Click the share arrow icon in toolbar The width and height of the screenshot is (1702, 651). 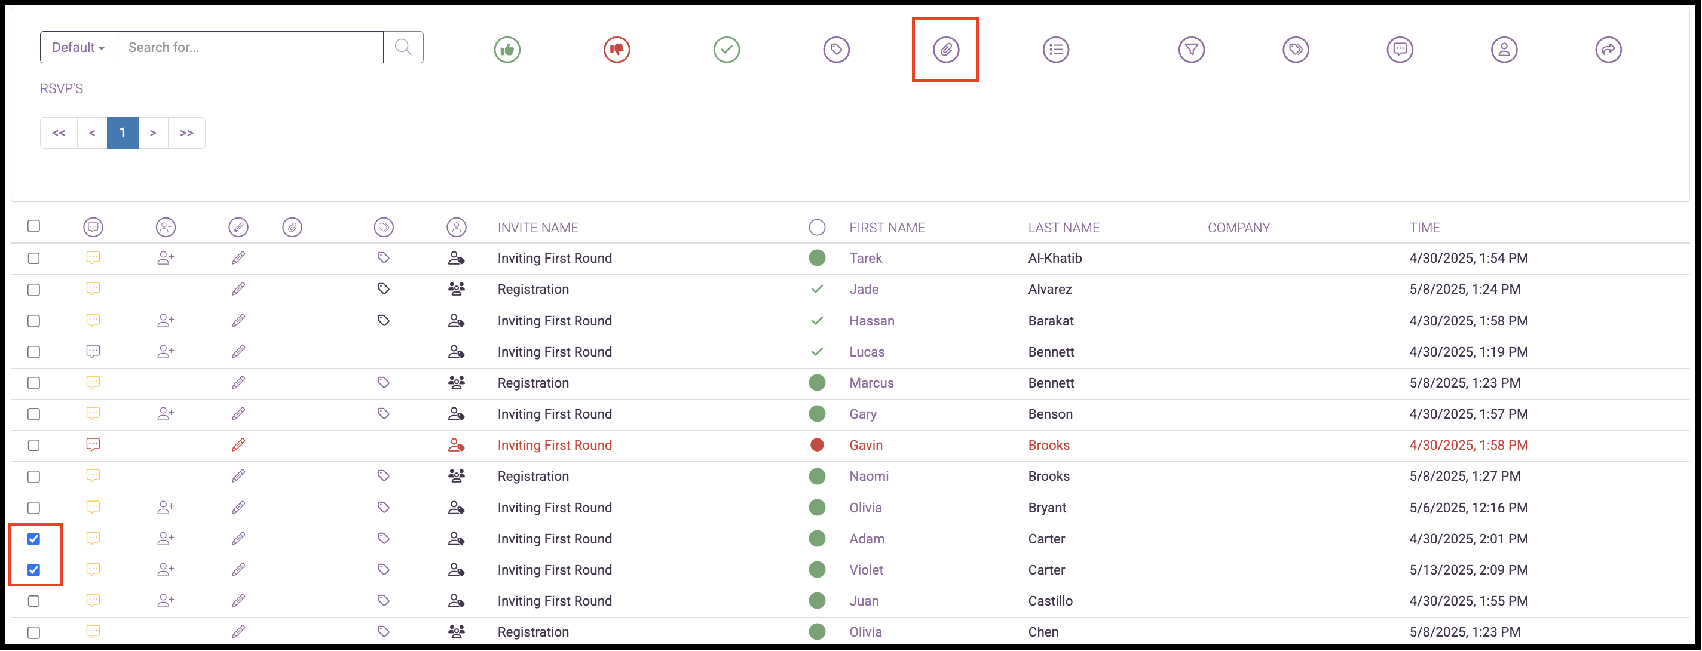pos(1608,50)
